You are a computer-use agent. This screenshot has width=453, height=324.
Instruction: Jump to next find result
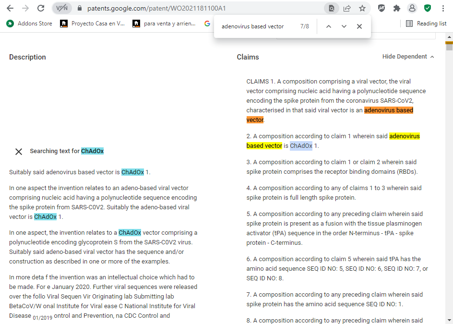coord(344,26)
